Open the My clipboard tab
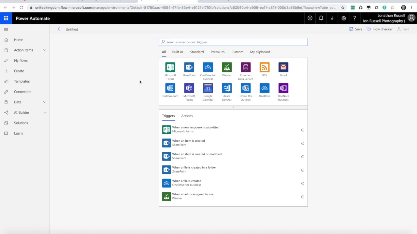 260,52
